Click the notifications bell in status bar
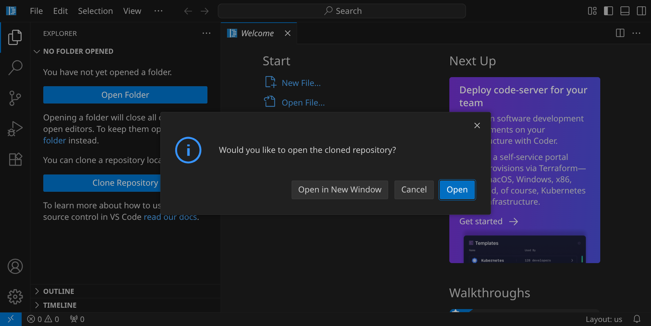The image size is (651, 326). coord(637,319)
